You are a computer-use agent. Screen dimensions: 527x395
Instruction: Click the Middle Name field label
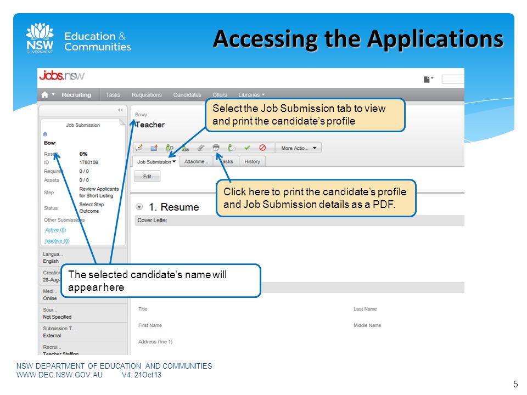[367, 325]
